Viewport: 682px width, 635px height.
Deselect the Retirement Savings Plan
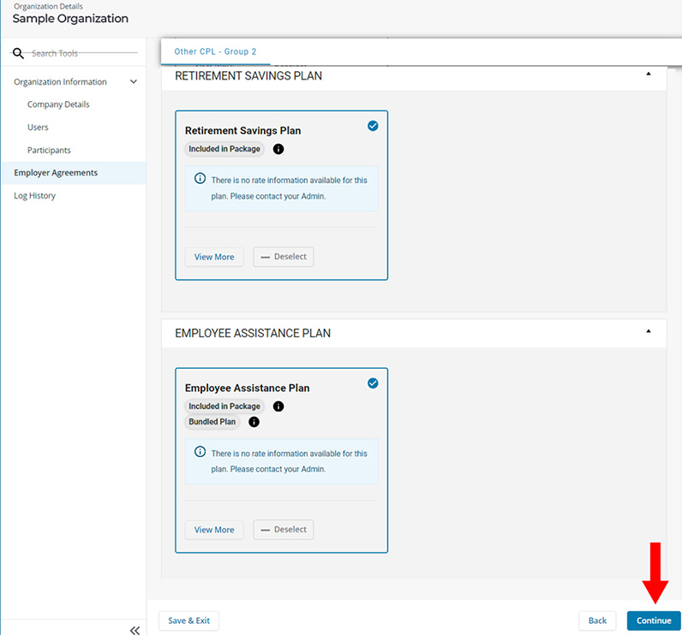(284, 257)
